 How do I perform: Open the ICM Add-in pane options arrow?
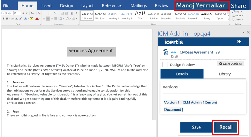(243, 33)
